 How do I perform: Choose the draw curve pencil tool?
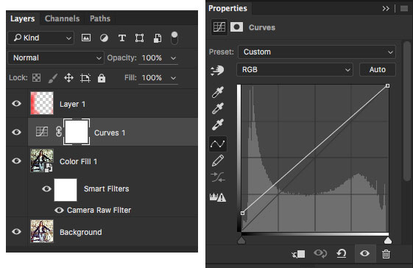point(218,161)
